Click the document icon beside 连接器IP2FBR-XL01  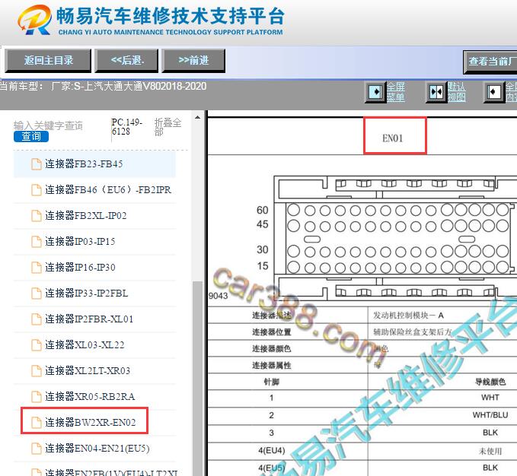point(37,319)
